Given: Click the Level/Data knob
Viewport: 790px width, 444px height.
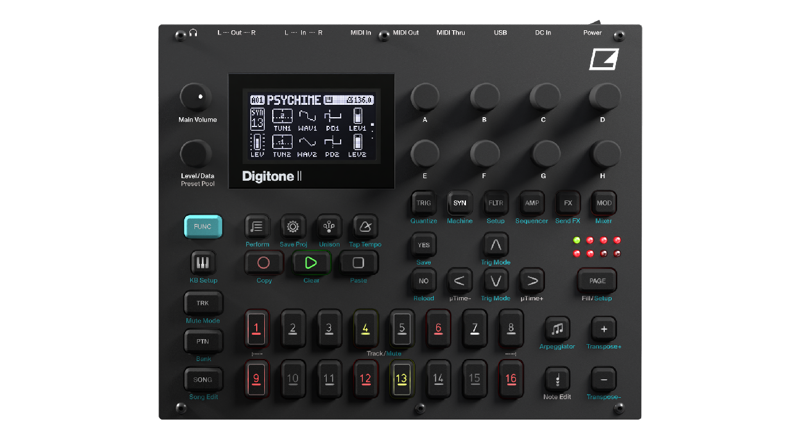Looking at the screenshot, I should 196,154.
